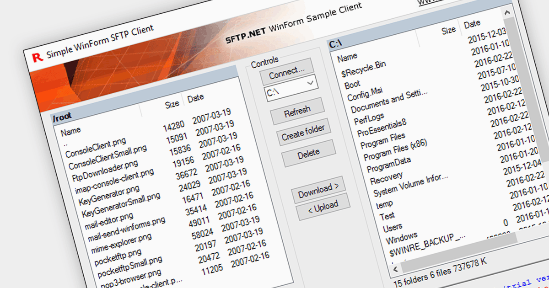
Task: Select ProEssentials8 folder
Action: pyautogui.click(x=382, y=128)
